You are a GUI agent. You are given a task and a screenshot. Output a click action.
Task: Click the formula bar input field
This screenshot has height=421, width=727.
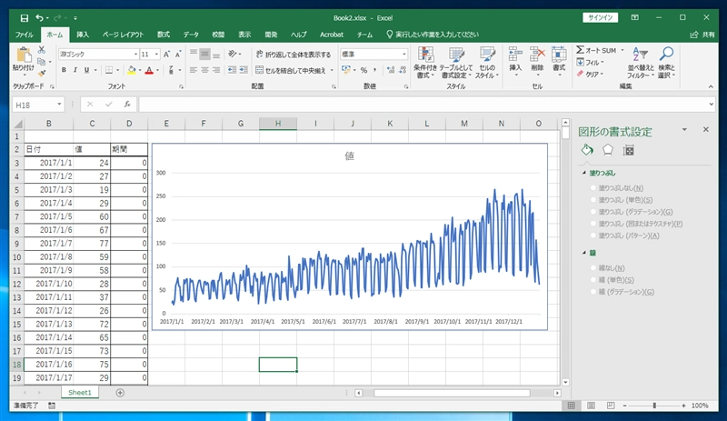click(422, 105)
